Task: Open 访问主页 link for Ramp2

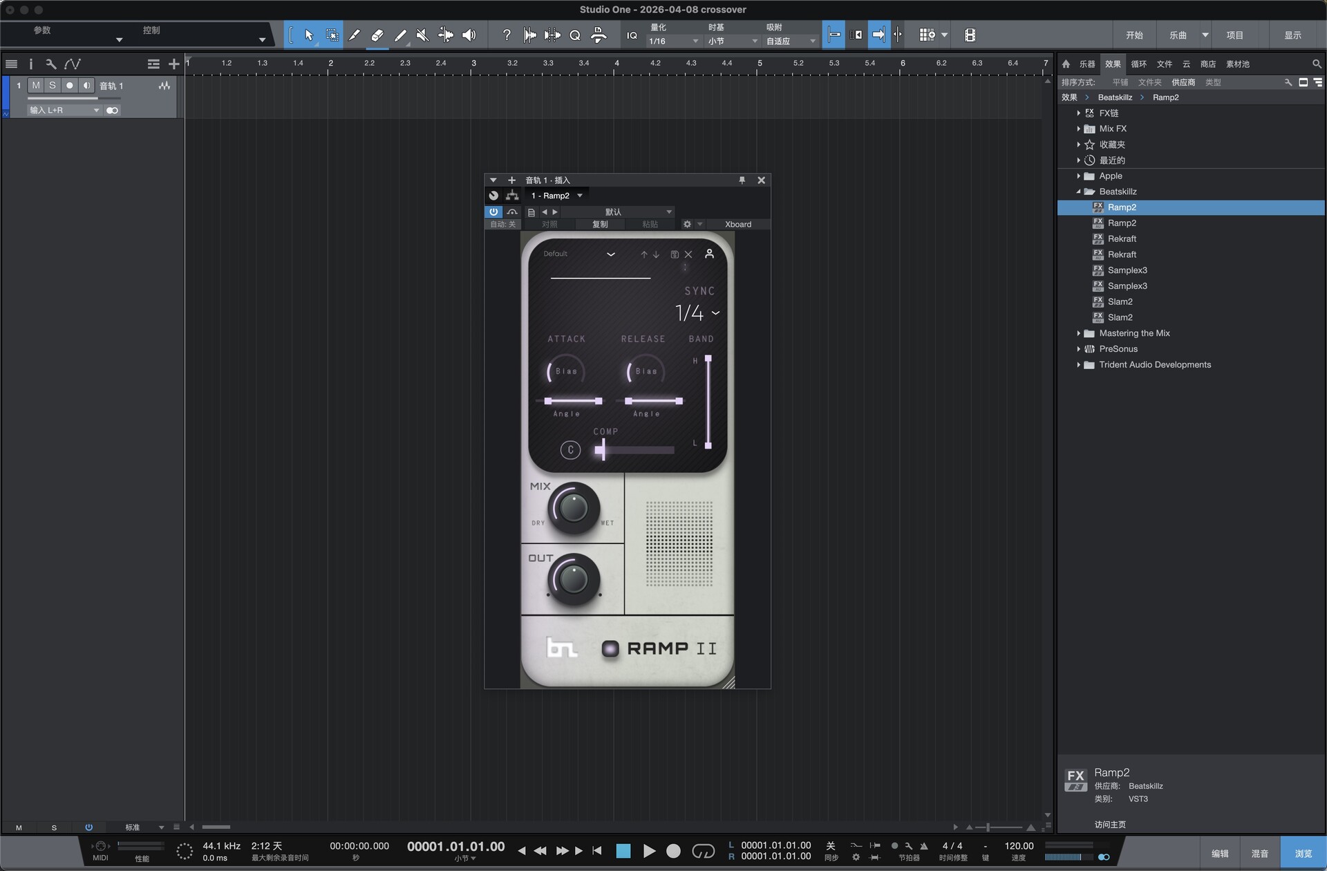Action: click(1110, 825)
